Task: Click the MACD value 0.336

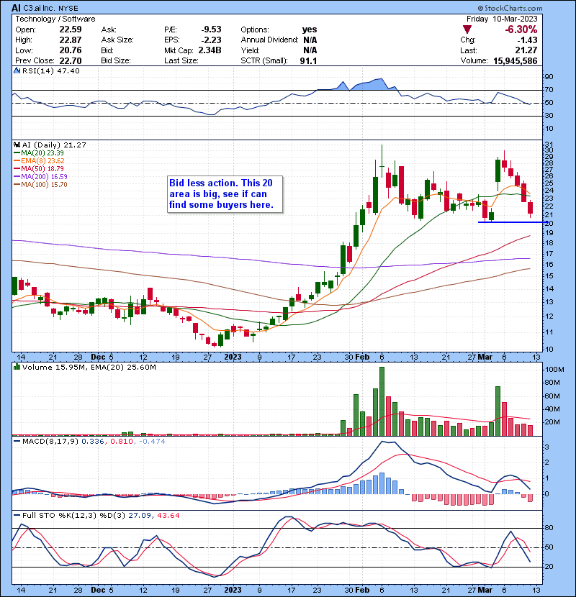Action: point(93,442)
